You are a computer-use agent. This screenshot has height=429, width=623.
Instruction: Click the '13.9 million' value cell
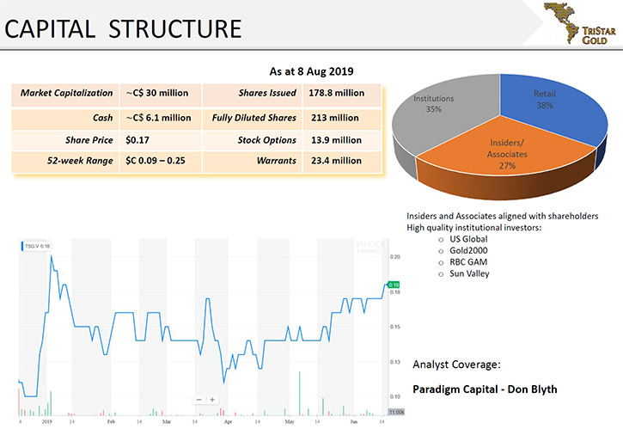(x=342, y=140)
